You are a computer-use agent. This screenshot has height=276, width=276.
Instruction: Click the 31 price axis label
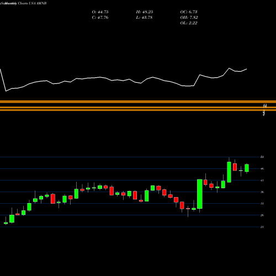point(262,204)
